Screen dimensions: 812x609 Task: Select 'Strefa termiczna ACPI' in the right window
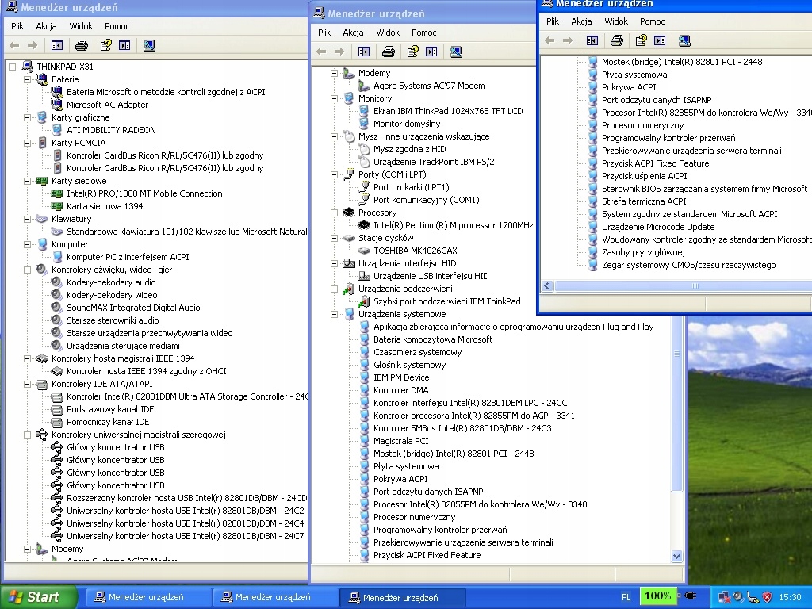[x=644, y=201]
